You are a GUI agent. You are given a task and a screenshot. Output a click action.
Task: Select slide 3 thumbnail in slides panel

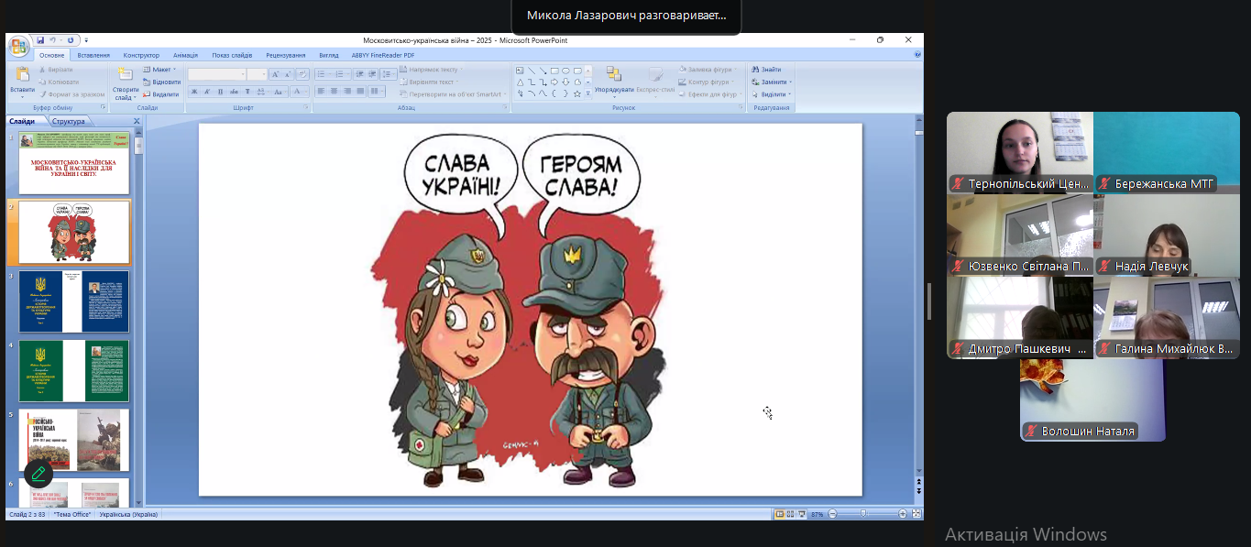[x=74, y=301]
